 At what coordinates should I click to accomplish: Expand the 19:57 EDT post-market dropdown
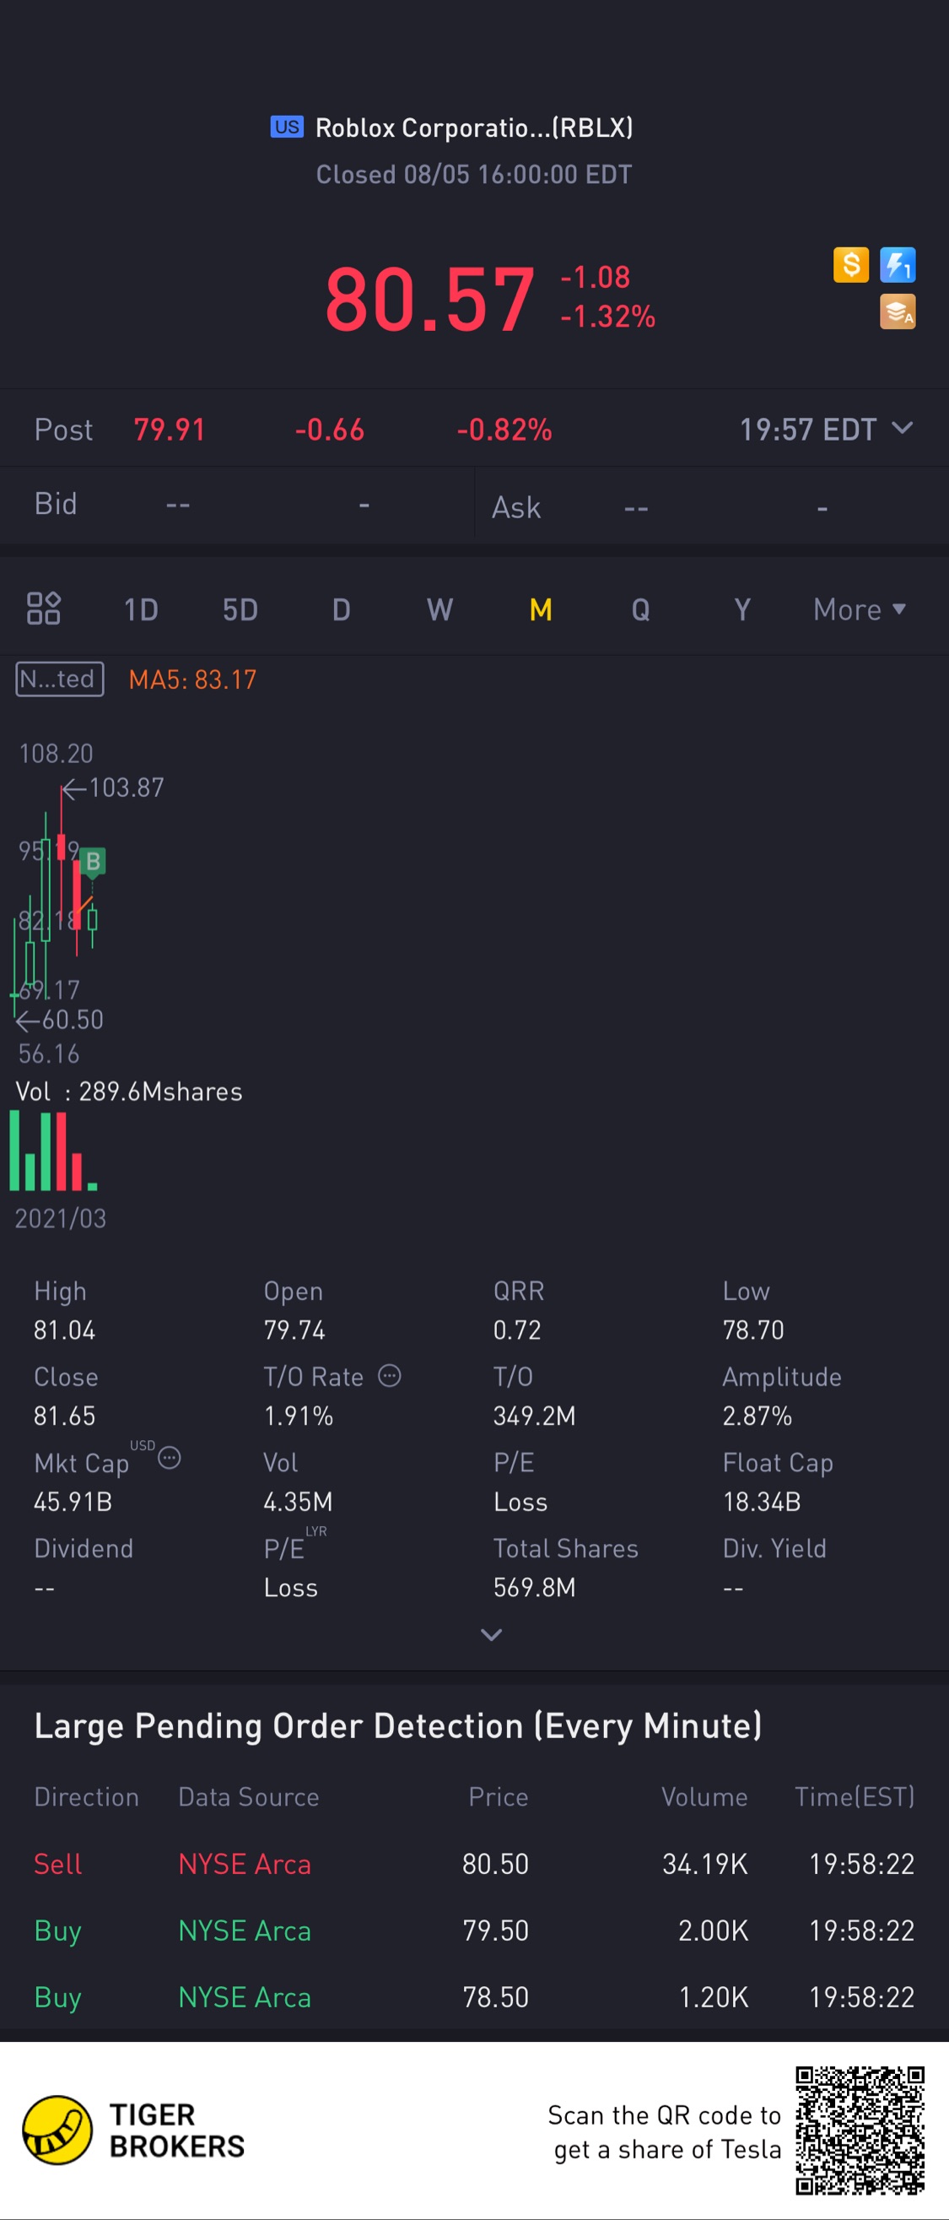pyautogui.click(x=827, y=429)
